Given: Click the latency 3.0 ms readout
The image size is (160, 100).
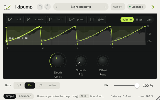Looking at the screenshot, I should (121, 96).
